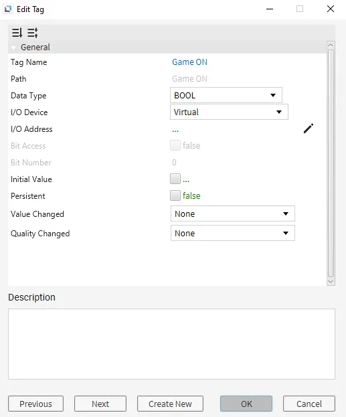Open the I/O Device Virtual dropdown
Screen dimensions: 346x417
click(229, 112)
